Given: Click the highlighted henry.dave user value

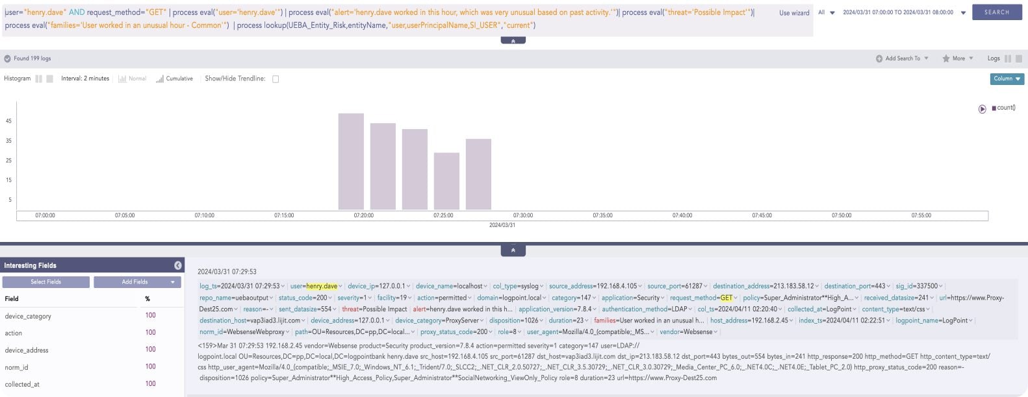Looking at the screenshot, I should click(322, 286).
